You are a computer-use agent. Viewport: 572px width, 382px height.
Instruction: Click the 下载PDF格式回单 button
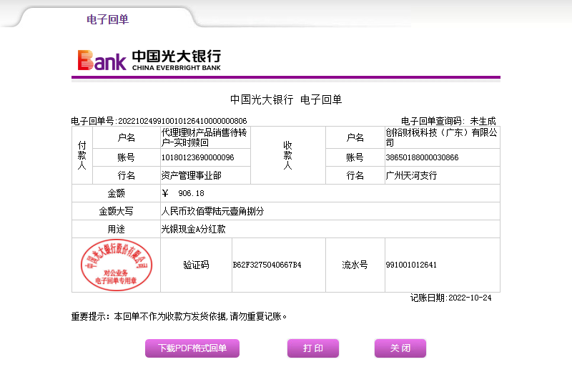click(192, 348)
